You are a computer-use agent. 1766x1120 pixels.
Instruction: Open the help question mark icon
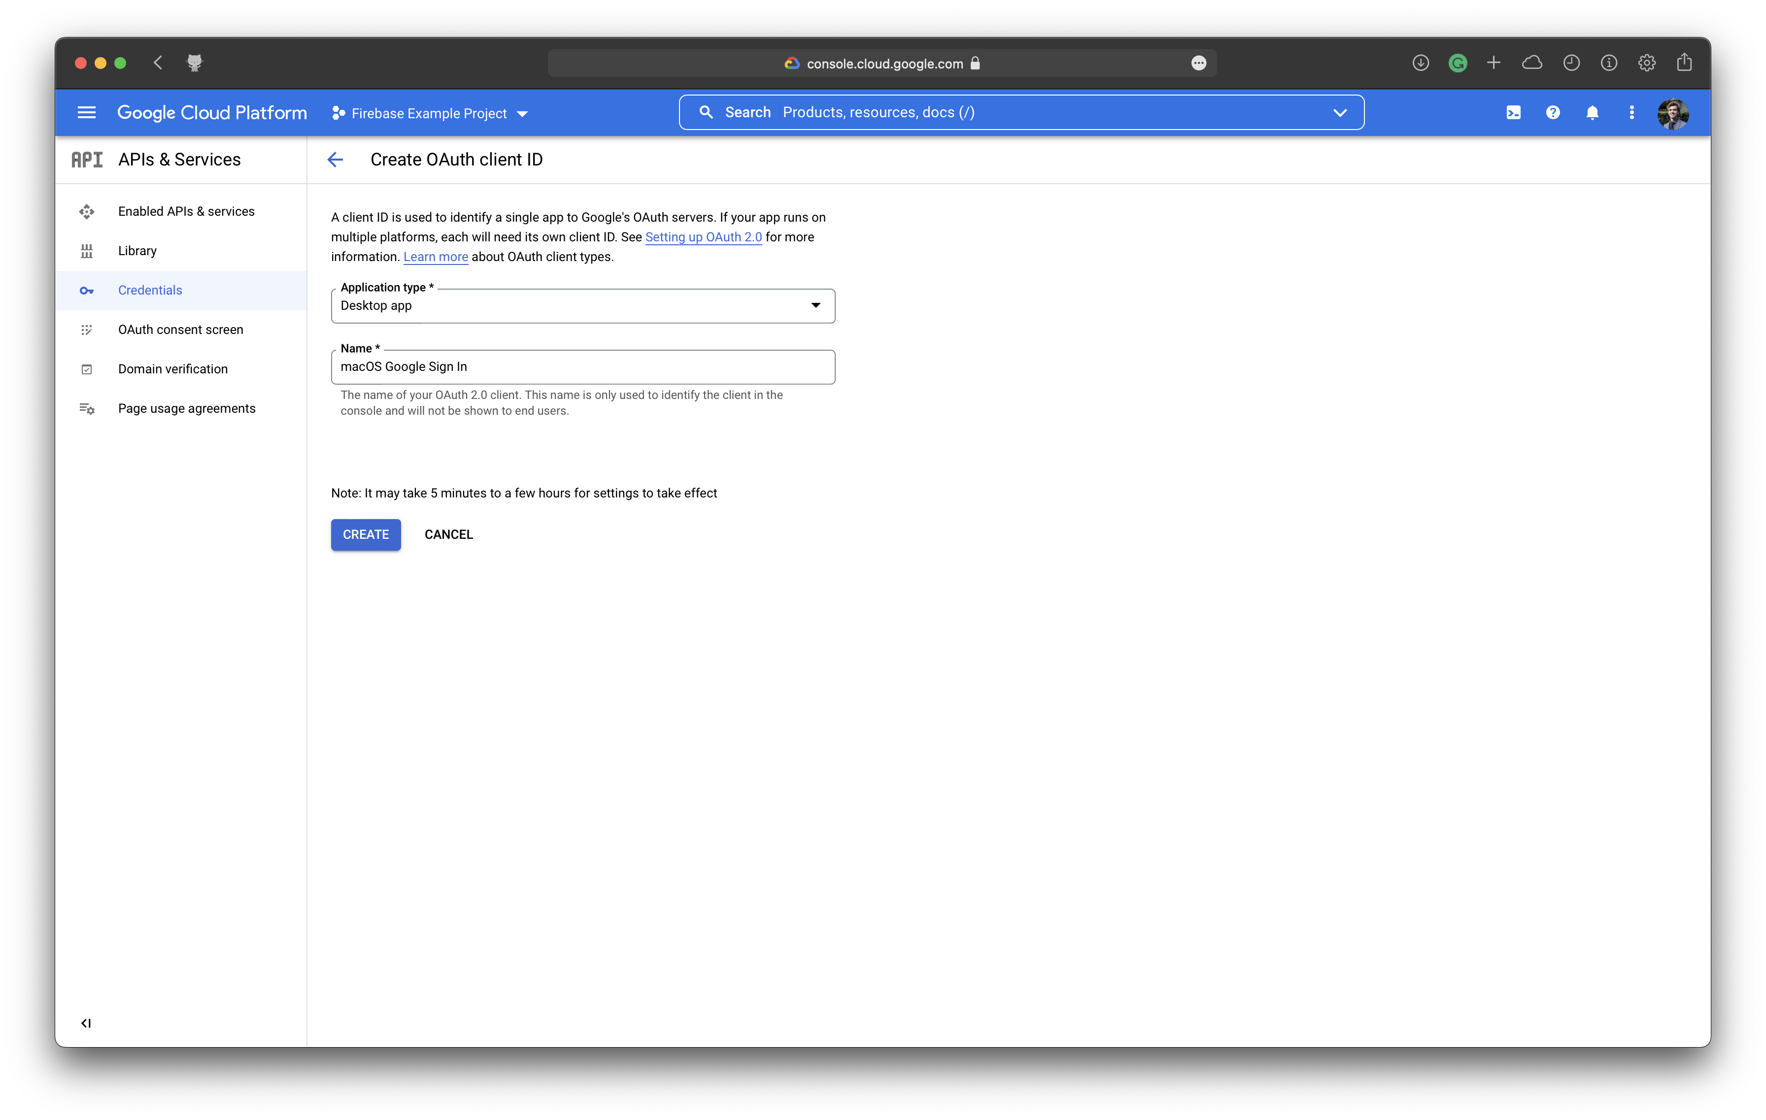tap(1553, 112)
